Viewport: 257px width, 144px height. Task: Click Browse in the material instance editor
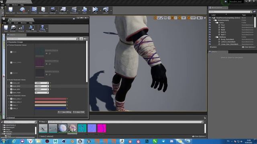(x=13, y=28)
